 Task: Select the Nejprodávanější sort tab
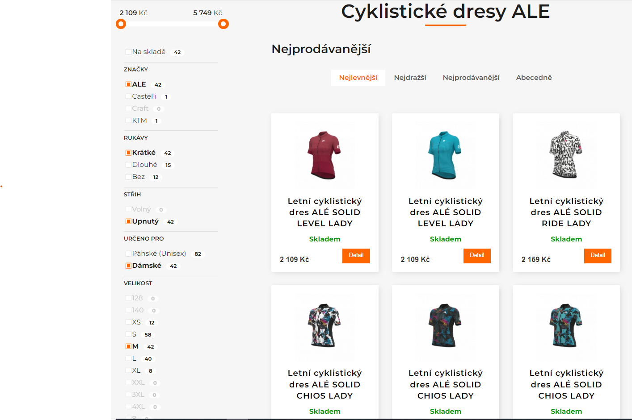471,78
